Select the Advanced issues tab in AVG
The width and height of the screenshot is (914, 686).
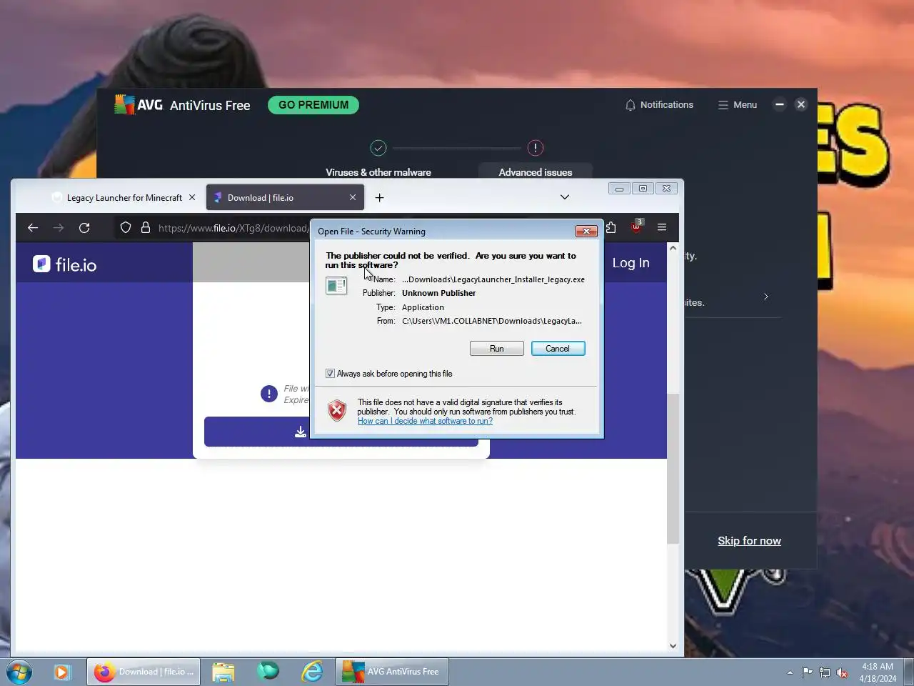click(536, 171)
